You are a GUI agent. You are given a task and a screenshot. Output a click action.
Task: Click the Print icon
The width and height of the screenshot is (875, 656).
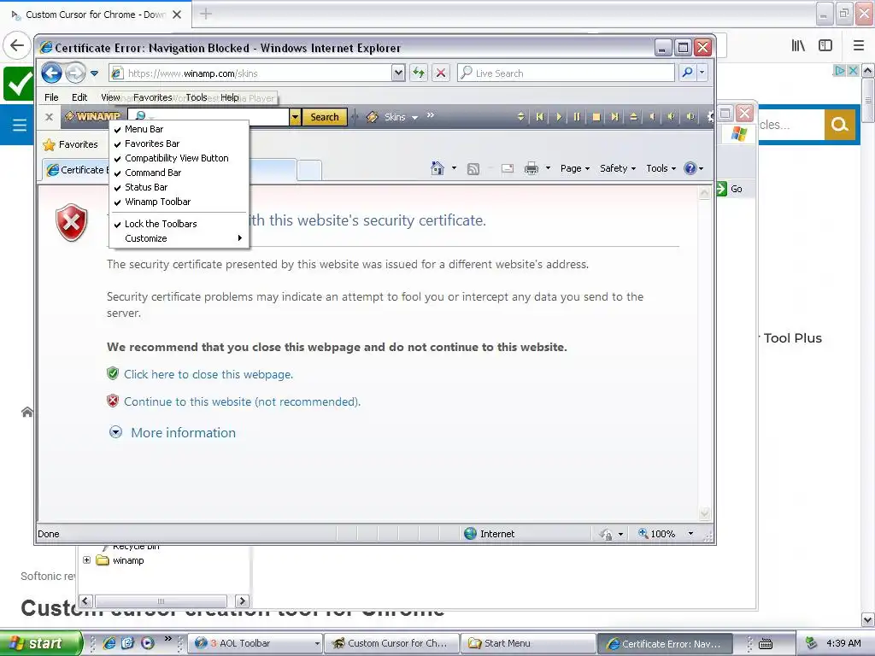point(531,168)
